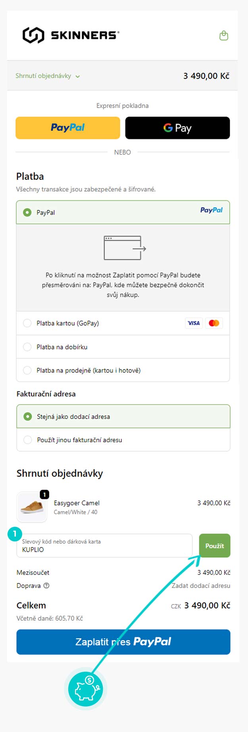This screenshot has width=248, height=732.
Task: Click the piggy bank savings icon
Action: (x=86, y=688)
